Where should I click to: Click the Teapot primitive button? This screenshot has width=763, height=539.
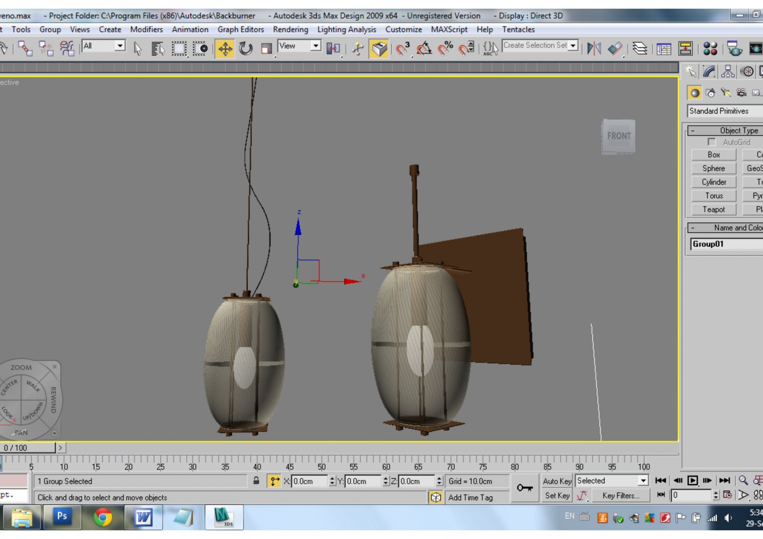point(713,209)
